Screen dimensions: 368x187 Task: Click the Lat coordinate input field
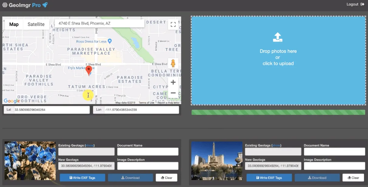(51, 110)
